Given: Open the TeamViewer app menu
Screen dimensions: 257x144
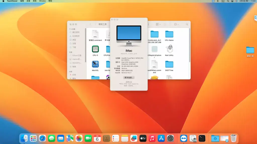Looking at the screenshot, I should pyautogui.click(x=12, y=1).
